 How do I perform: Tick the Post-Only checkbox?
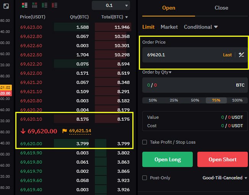pyautogui.click(x=145, y=178)
